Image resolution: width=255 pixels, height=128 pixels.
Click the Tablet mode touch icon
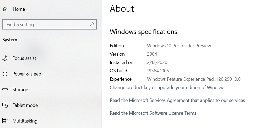5,105
